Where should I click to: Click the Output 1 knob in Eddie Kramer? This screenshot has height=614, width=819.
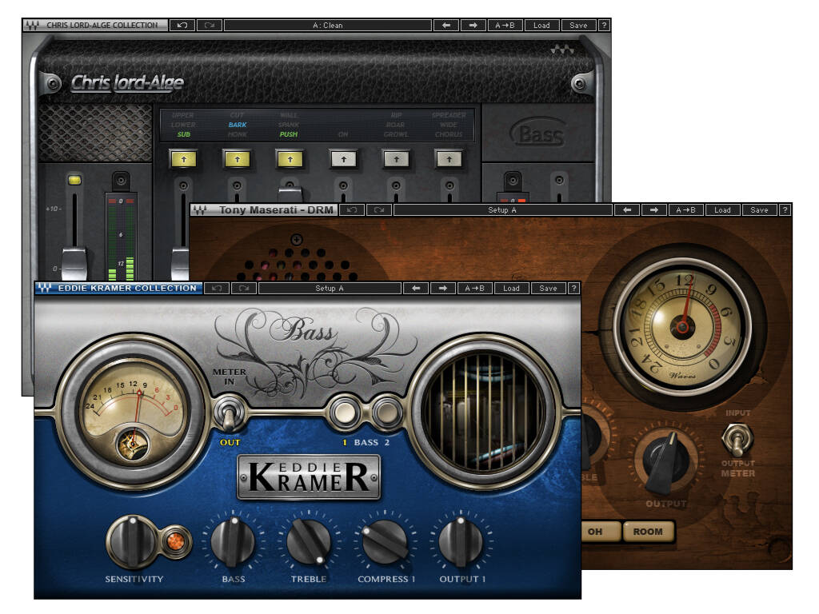[460, 541]
